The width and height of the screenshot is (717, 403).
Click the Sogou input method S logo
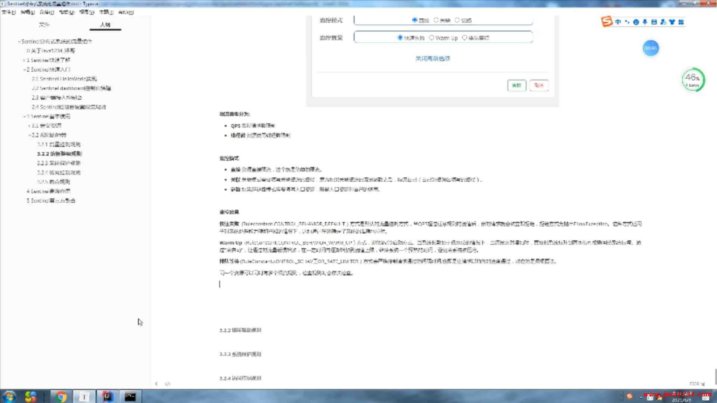click(x=607, y=22)
